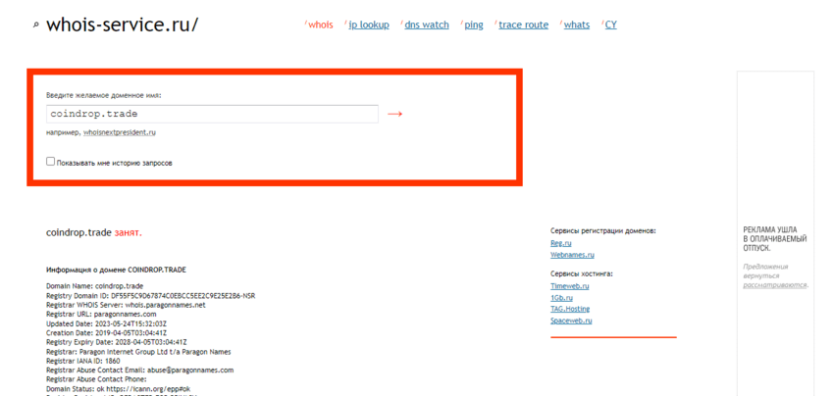Enable the show request history checkbox

click(x=51, y=162)
